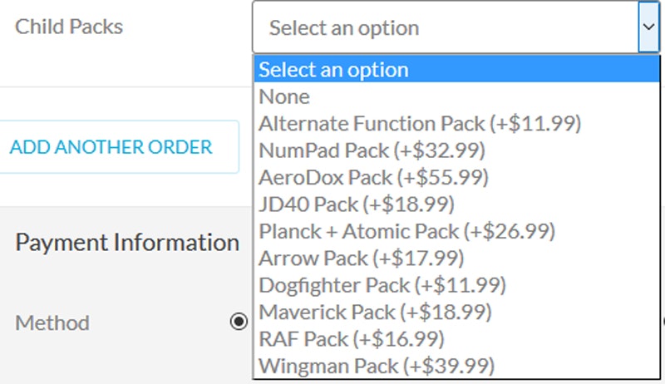Pick Alternate Function Pack (+$11.99)
The image size is (665, 384).
[x=420, y=124]
